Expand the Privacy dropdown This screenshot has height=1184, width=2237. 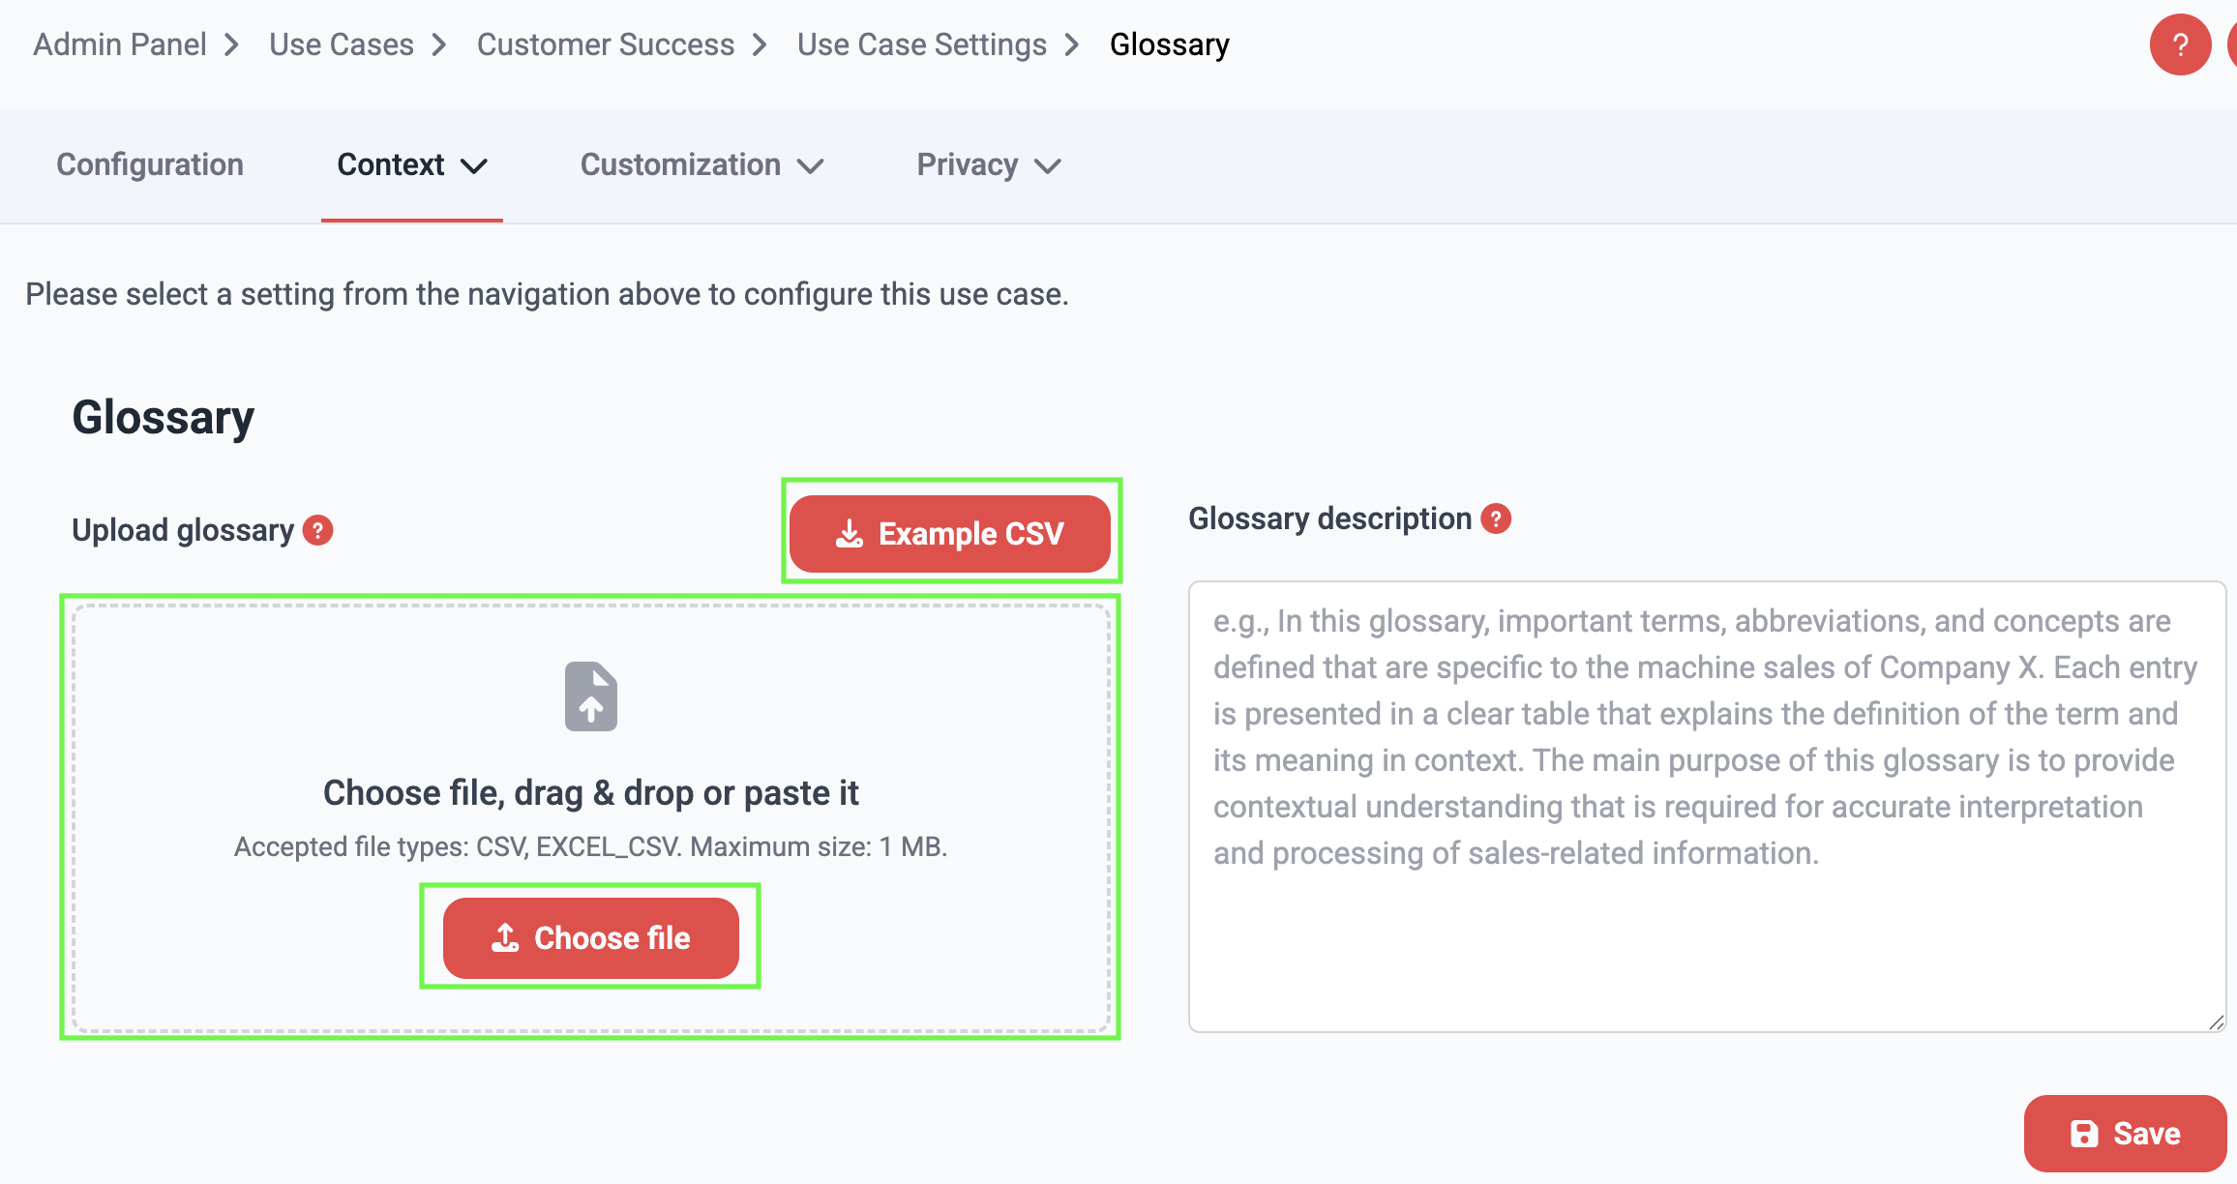tap(1048, 166)
